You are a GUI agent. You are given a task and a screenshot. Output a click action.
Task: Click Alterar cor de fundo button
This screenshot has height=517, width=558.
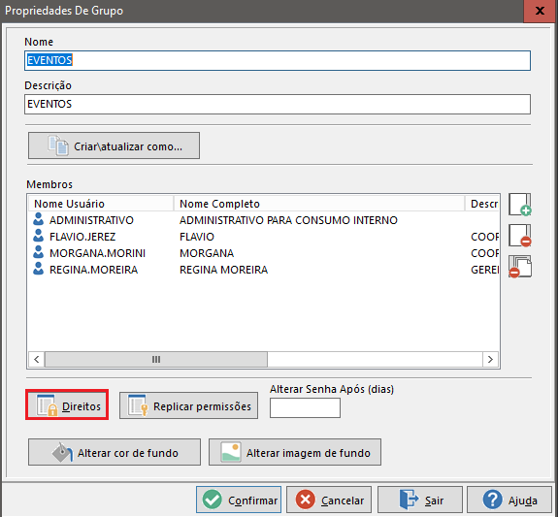coord(115,452)
